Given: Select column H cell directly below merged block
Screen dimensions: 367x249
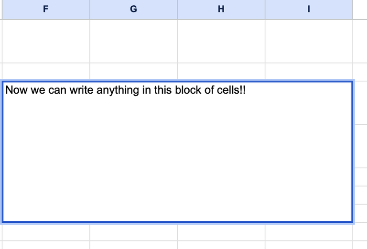Looking at the screenshot, I should click(x=221, y=233).
